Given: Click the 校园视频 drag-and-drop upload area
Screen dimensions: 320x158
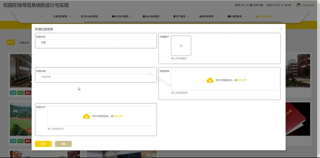Looking at the screenshot, I should 225,80.
